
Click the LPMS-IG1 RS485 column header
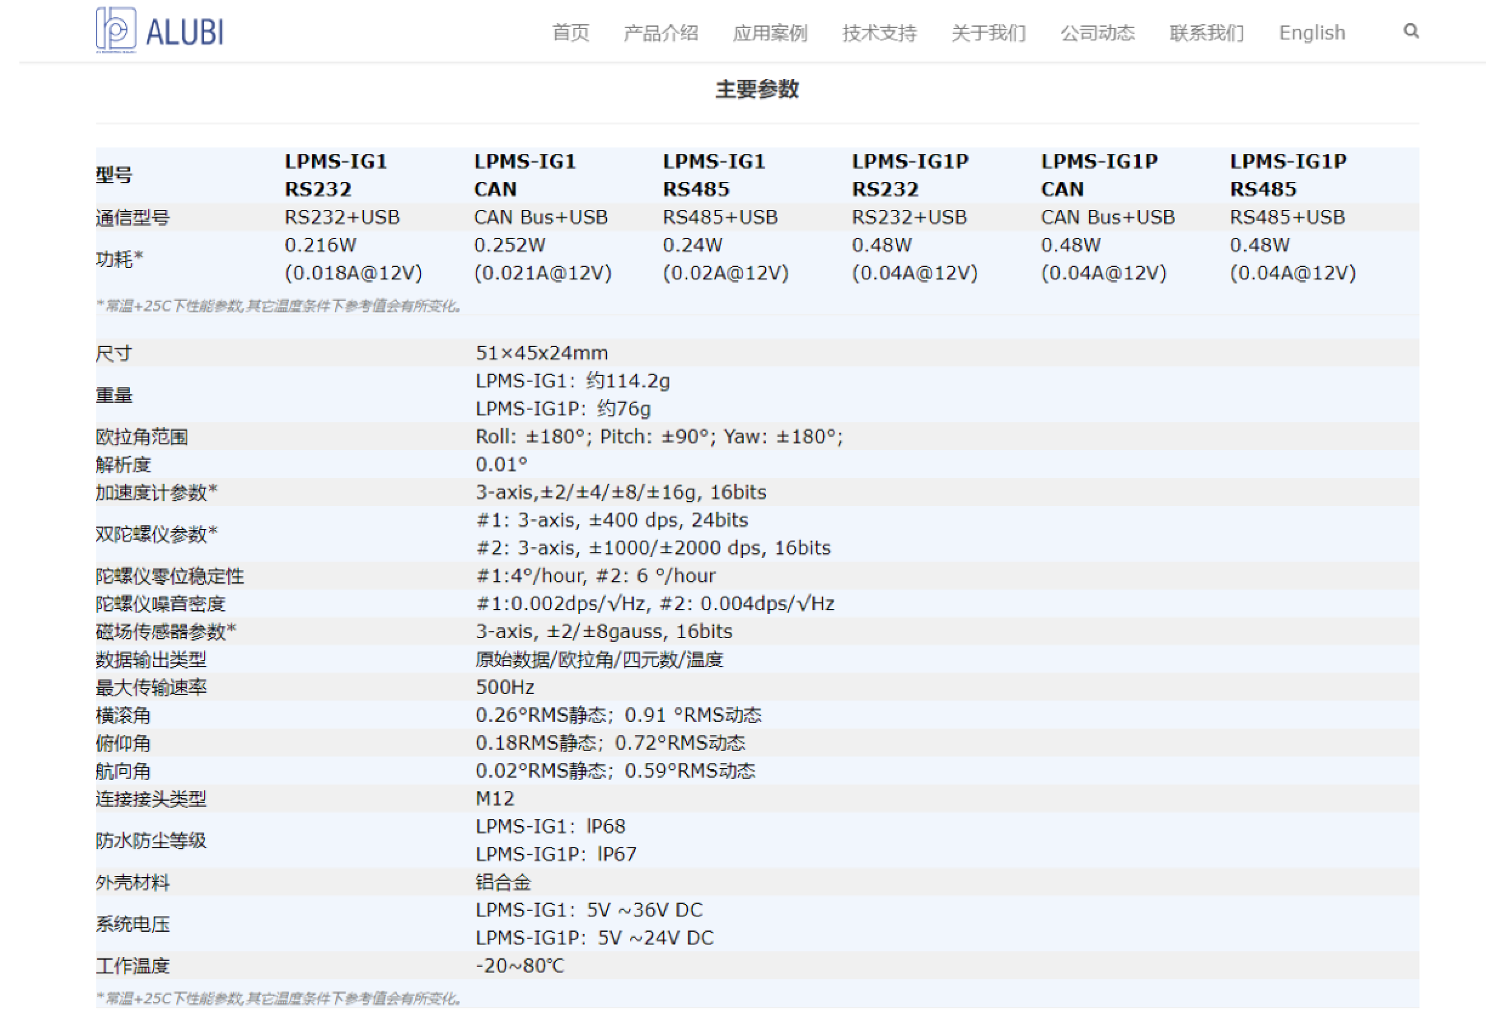pyautogui.click(x=713, y=175)
